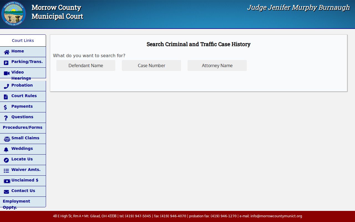The height and width of the screenshot is (222, 355).
Task: Click the Morrow County Municipal Court title
Action: [57, 12]
